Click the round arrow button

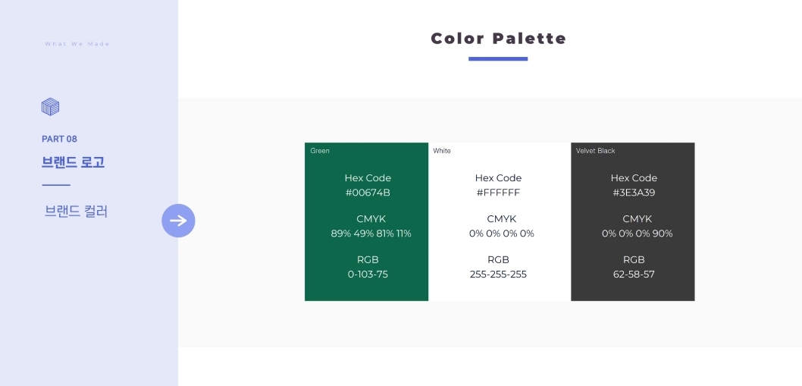pos(178,221)
